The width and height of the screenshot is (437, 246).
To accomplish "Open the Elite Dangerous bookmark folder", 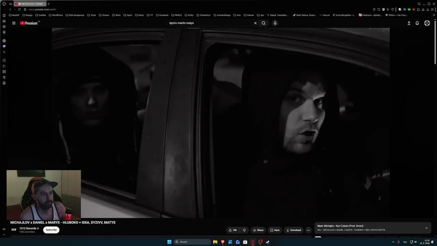I will pyautogui.click(x=75, y=15).
